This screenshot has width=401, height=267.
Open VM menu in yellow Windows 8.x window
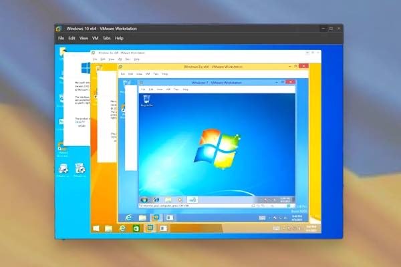pyautogui.click(x=148, y=74)
